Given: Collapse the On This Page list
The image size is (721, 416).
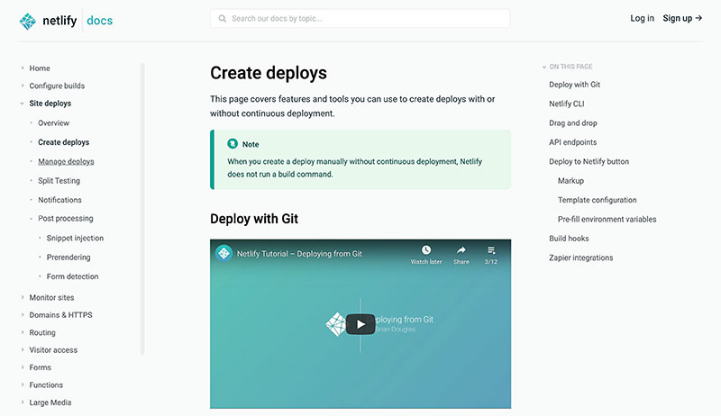Looking at the screenshot, I should 544,67.
